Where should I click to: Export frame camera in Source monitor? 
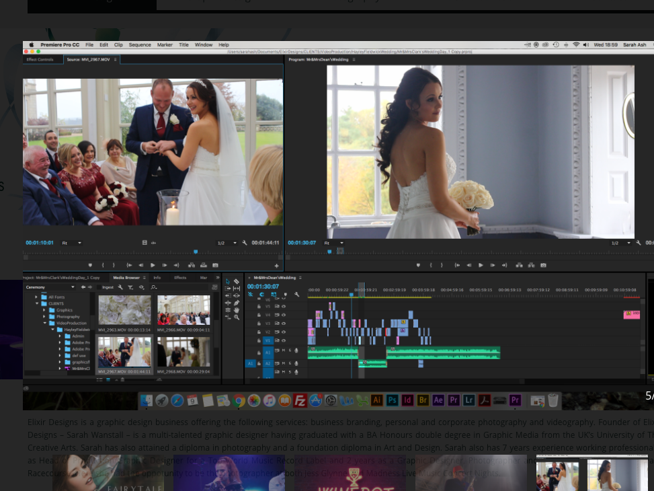(x=215, y=265)
